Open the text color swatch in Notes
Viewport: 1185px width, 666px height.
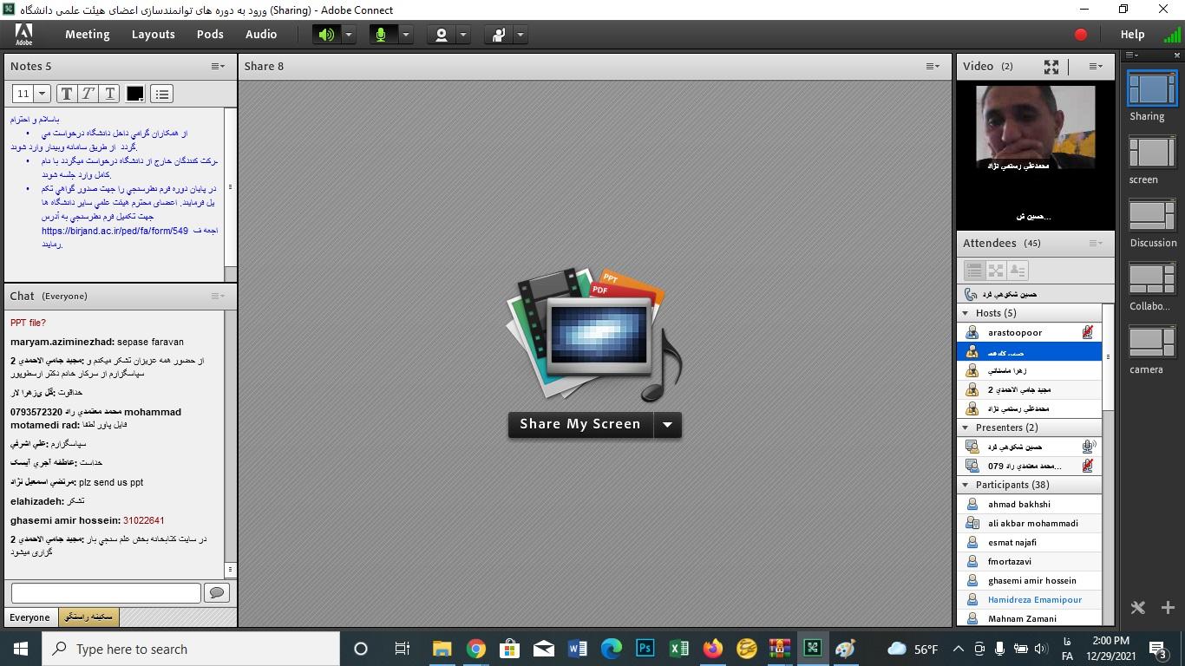coord(135,94)
